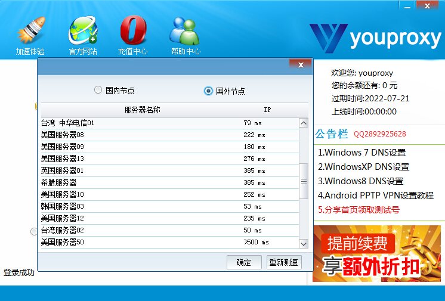
Task: Select server 美国服务器10
Action: click(x=170, y=195)
